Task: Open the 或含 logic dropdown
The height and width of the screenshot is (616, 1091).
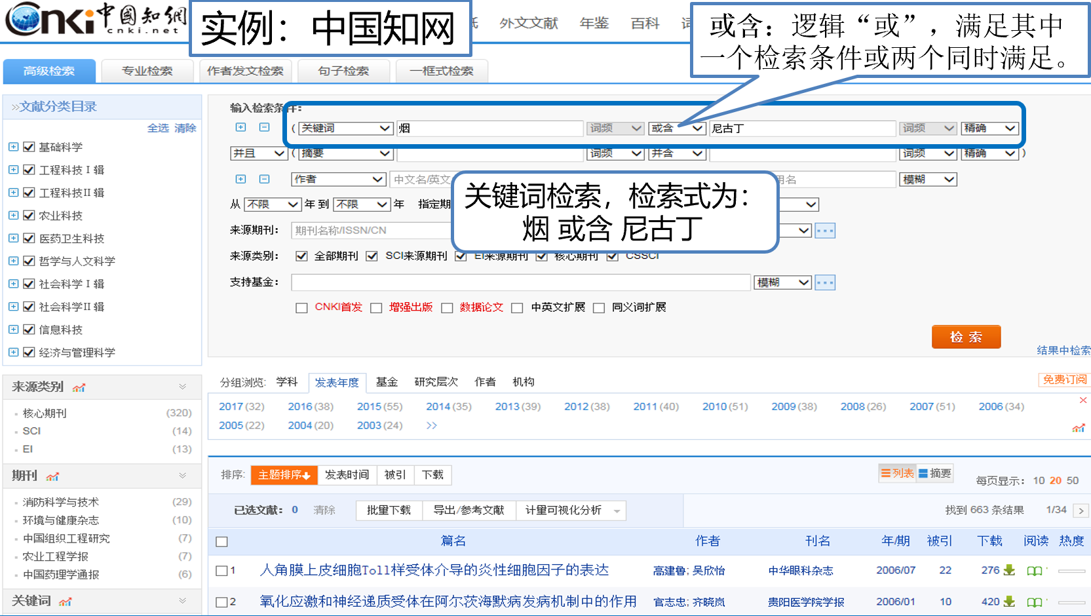Action: 677,128
